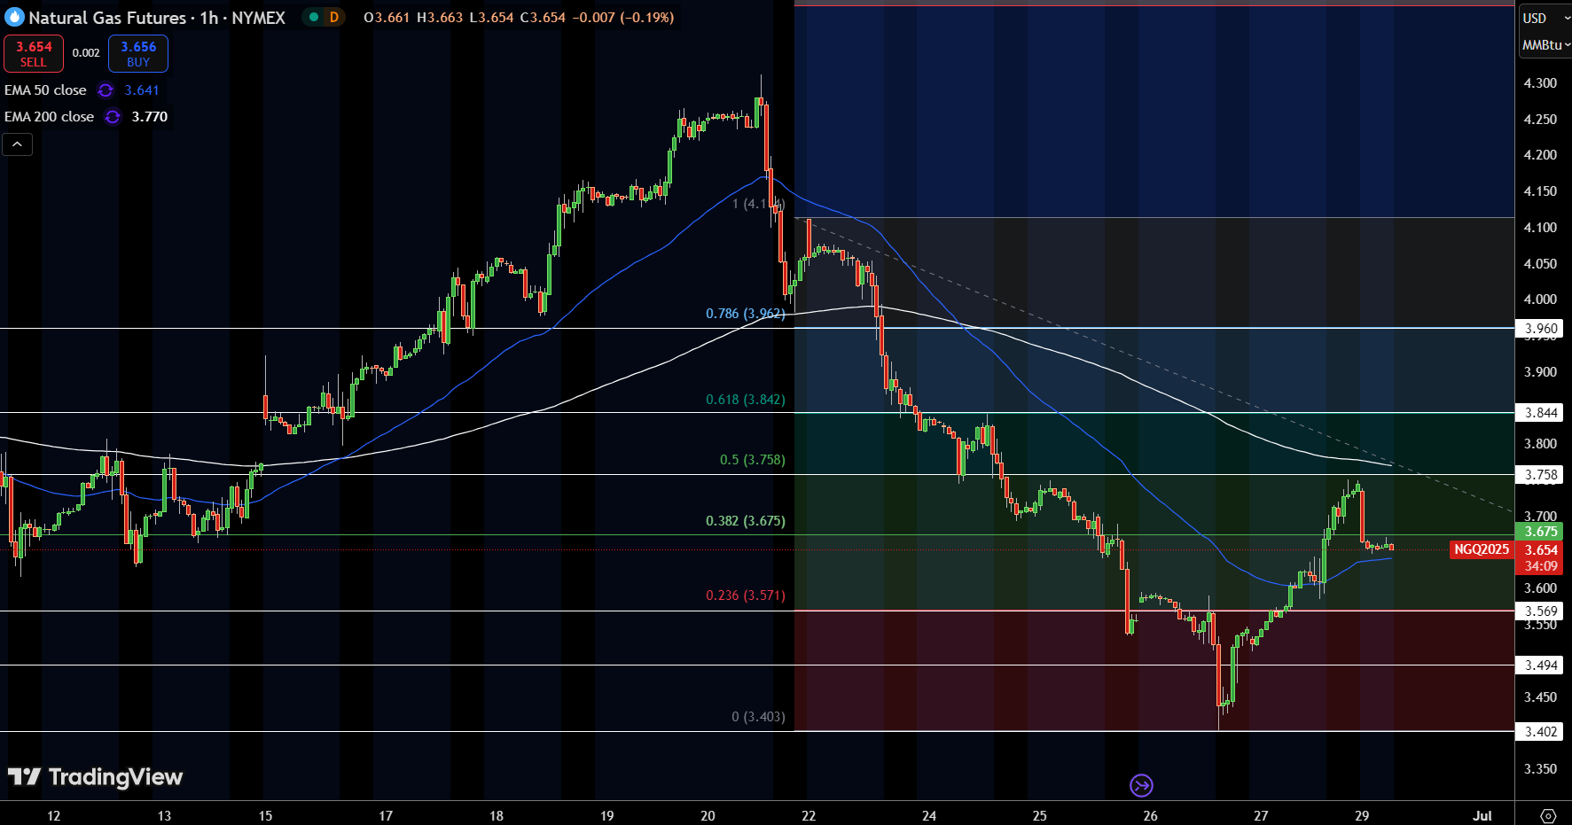Click the EMA 50 value 3.641

click(x=142, y=90)
